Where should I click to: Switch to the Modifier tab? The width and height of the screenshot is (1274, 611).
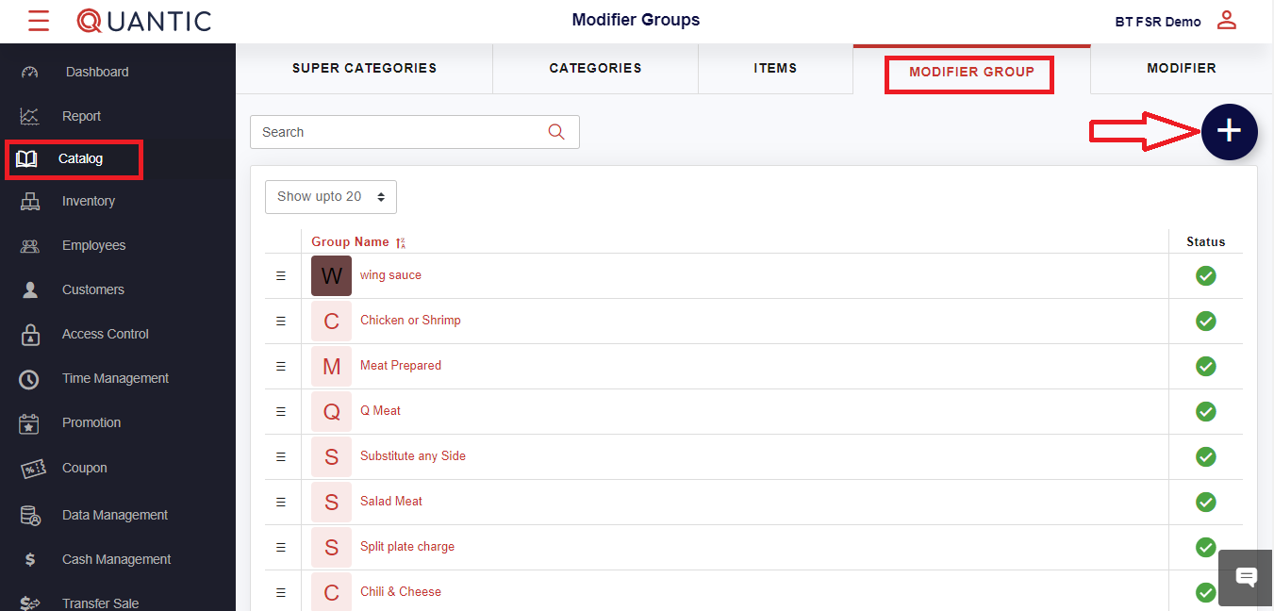(1181, 69)
